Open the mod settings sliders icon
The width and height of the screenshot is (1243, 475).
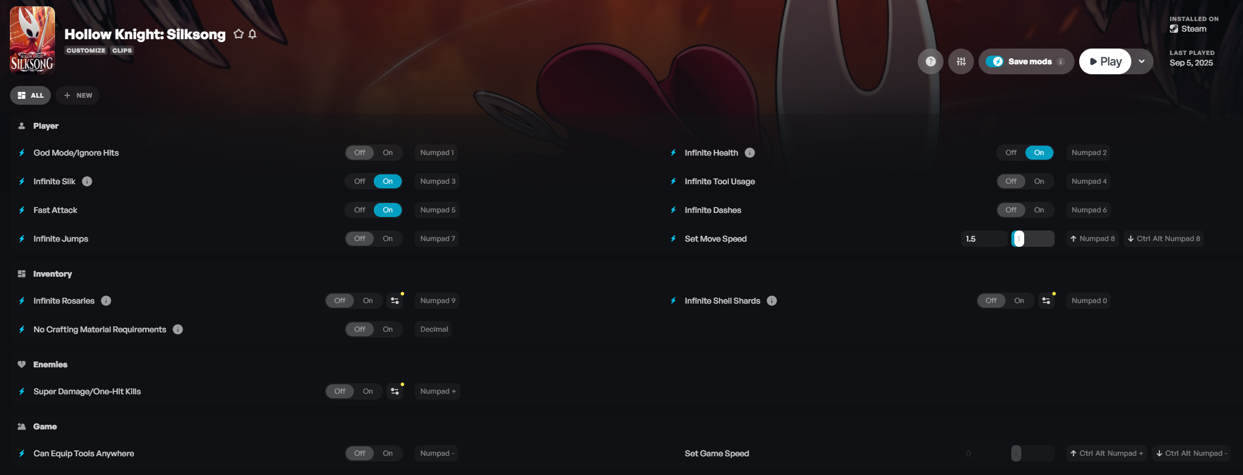point(961,61)
